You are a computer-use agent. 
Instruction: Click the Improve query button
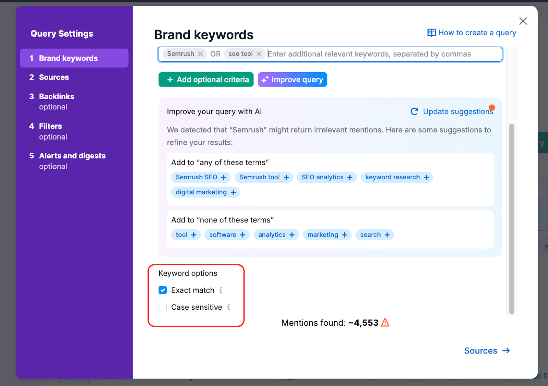[x=292, y=79]
